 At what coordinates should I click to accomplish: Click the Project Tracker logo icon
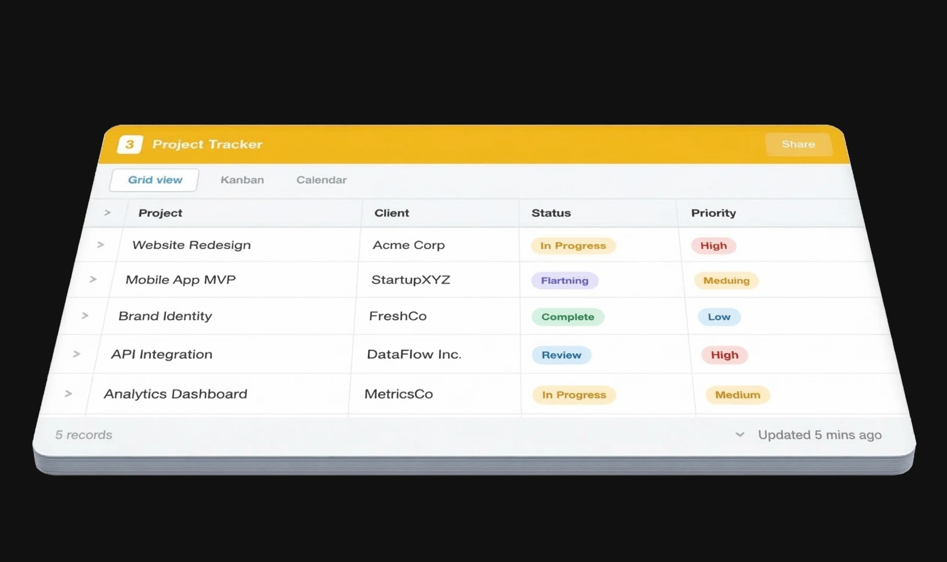129,144
